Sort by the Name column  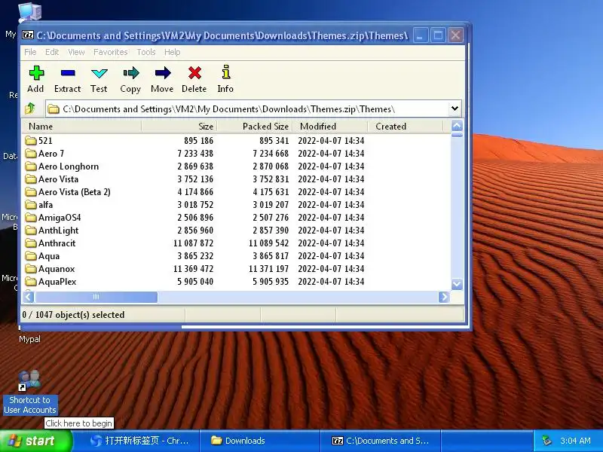pos(81,126)
